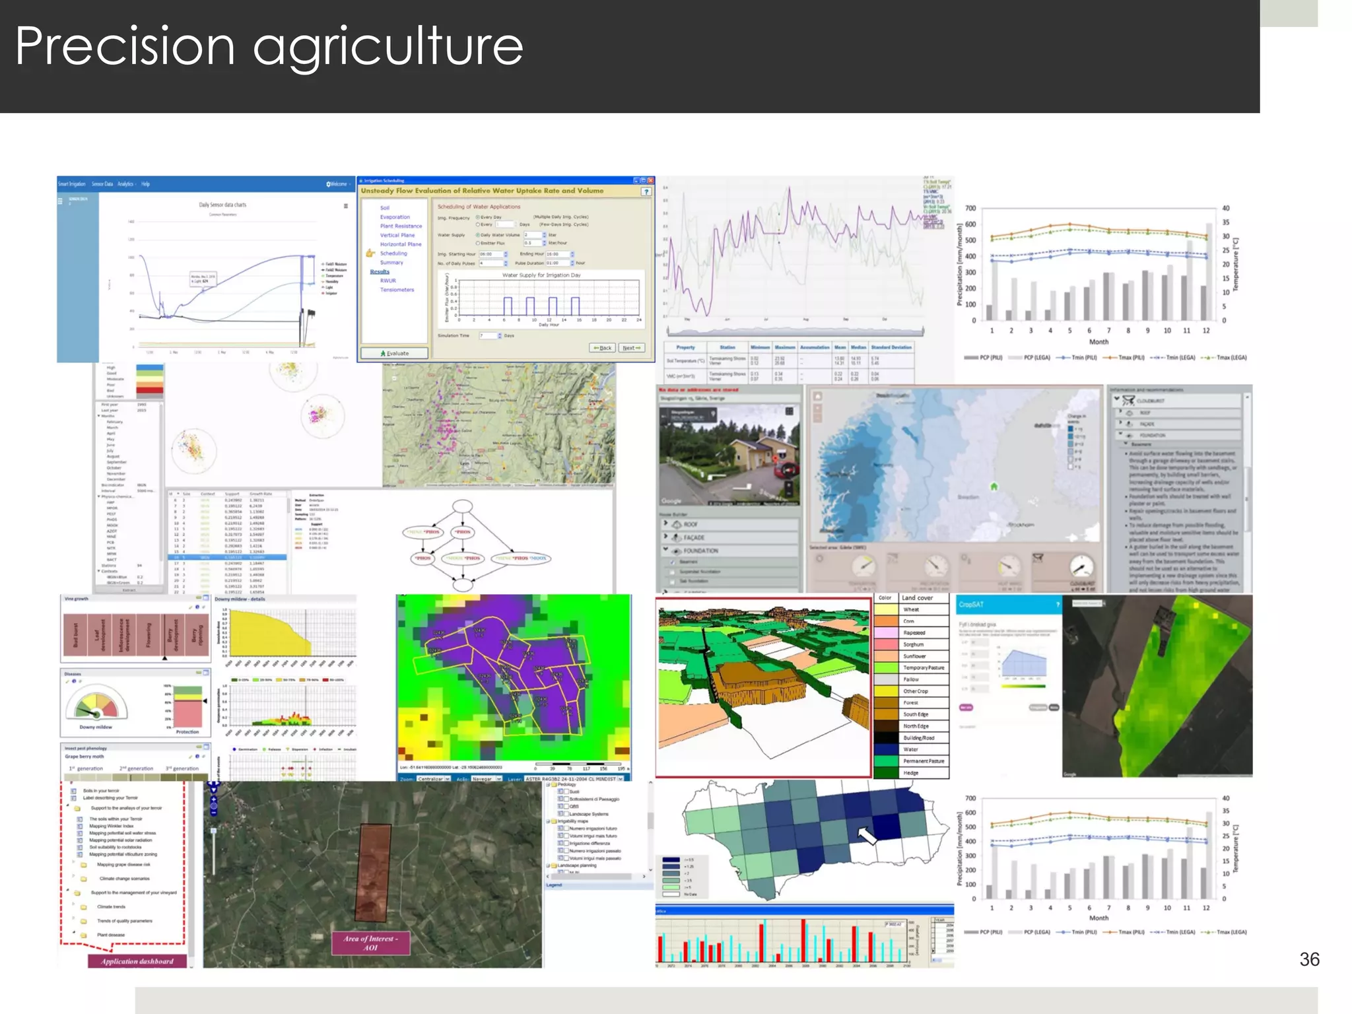Tick the Numero irrigazioni futuro checkbox
This screenshot has height=1014, width=1352.
coord(566,828)
